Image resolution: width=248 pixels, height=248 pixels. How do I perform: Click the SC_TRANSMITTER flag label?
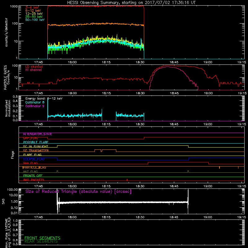pos(36,151)
